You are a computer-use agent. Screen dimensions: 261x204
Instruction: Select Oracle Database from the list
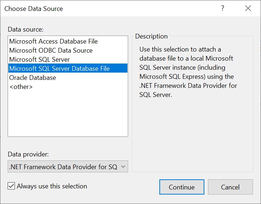point(33,78)
